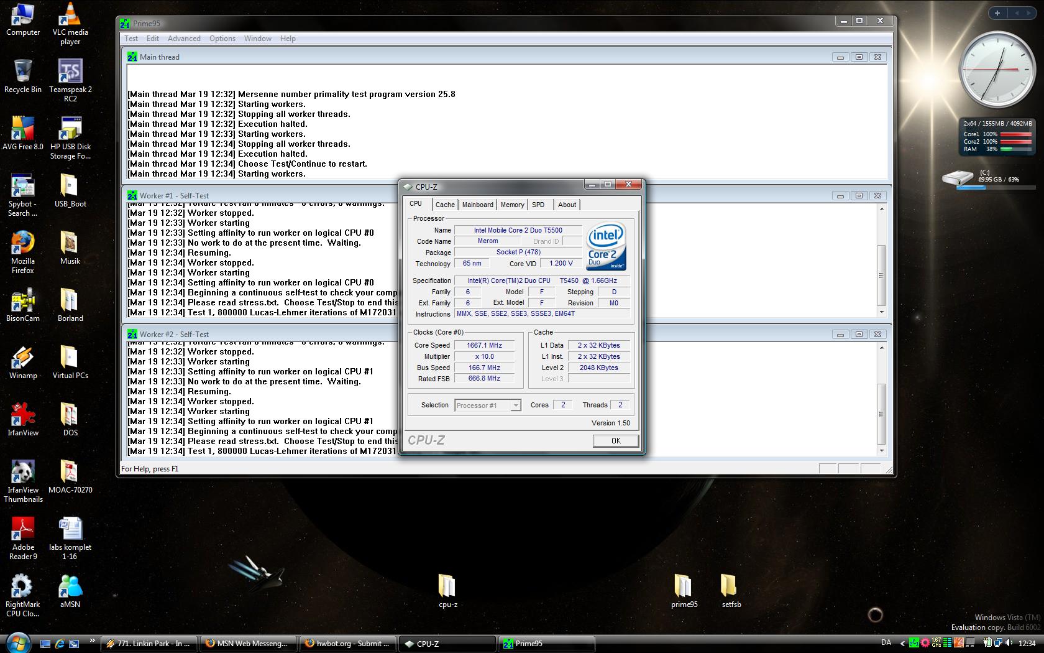The image size is (1044, 653).
Task: Click CPU-Z Core Speed value 1667.1 MHz
Action: pyautogui.click(x=485, y=345)
